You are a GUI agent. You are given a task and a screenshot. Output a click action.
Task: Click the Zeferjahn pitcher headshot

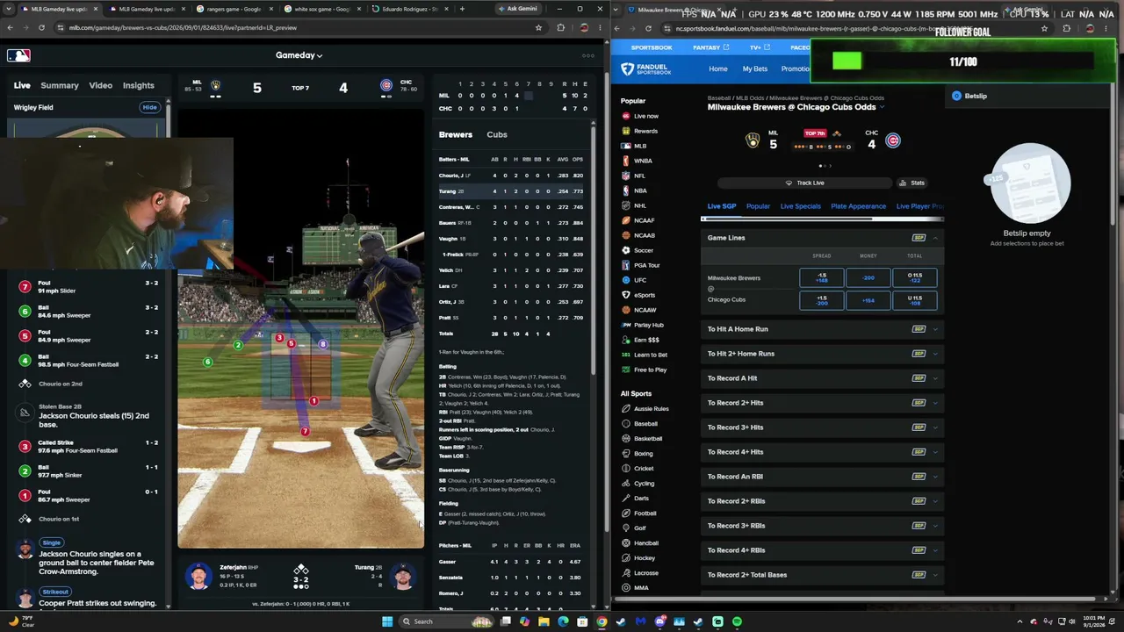(199, 576)
